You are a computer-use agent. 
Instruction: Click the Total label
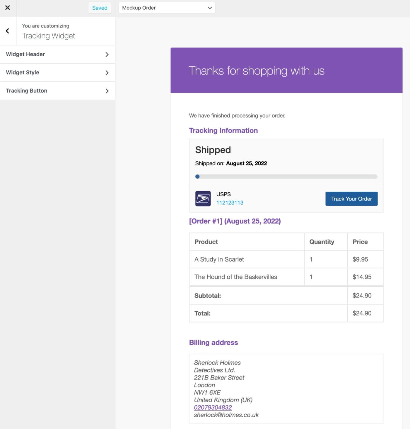[202, 313]
